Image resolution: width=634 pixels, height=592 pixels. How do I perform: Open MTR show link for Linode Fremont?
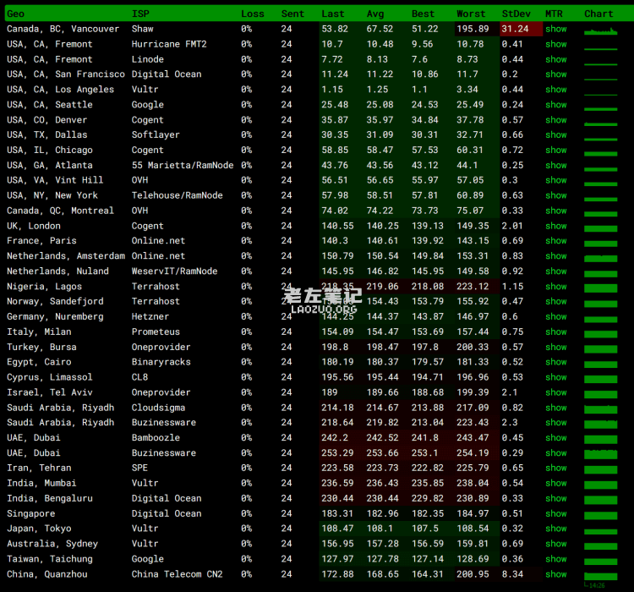pyautogui.click(x=555, y=59)
